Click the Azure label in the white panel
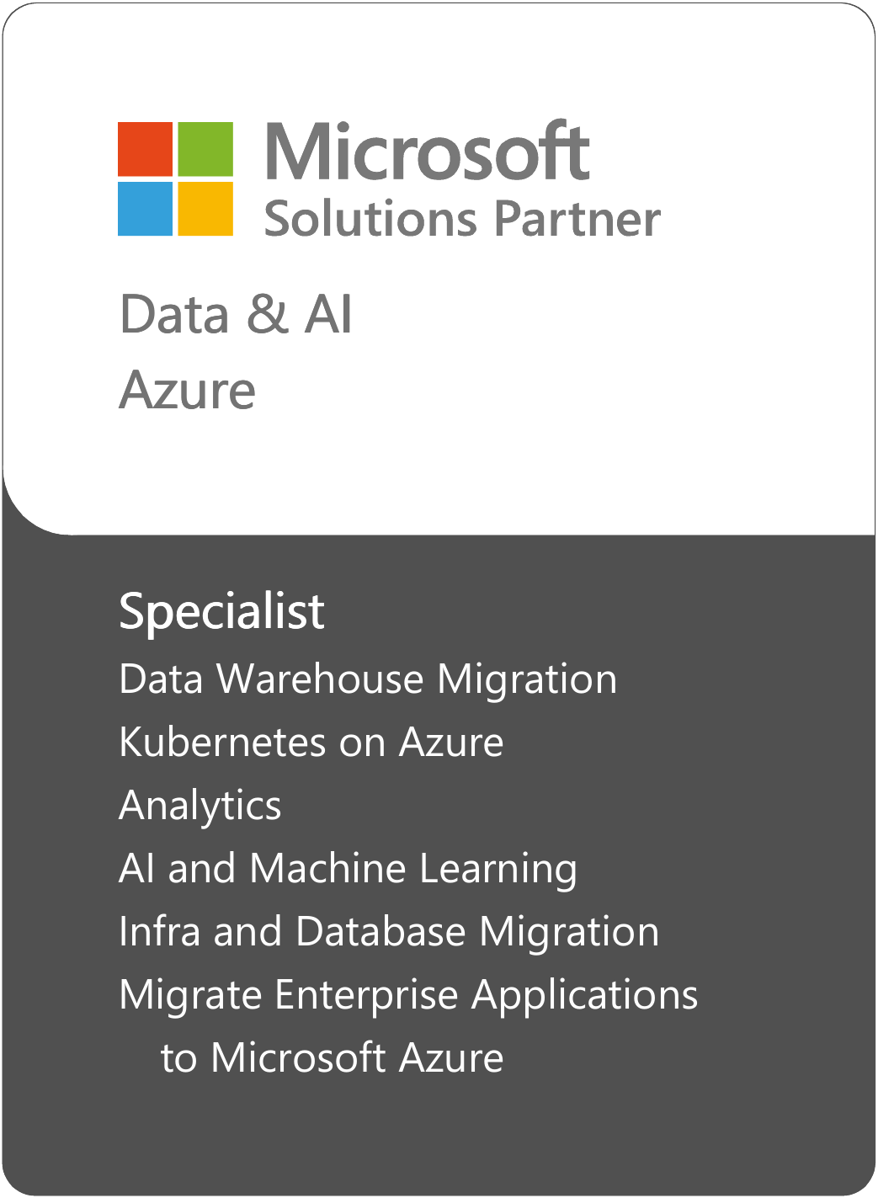The width and height of the screenshot is (878, 1198). [187, 391]
